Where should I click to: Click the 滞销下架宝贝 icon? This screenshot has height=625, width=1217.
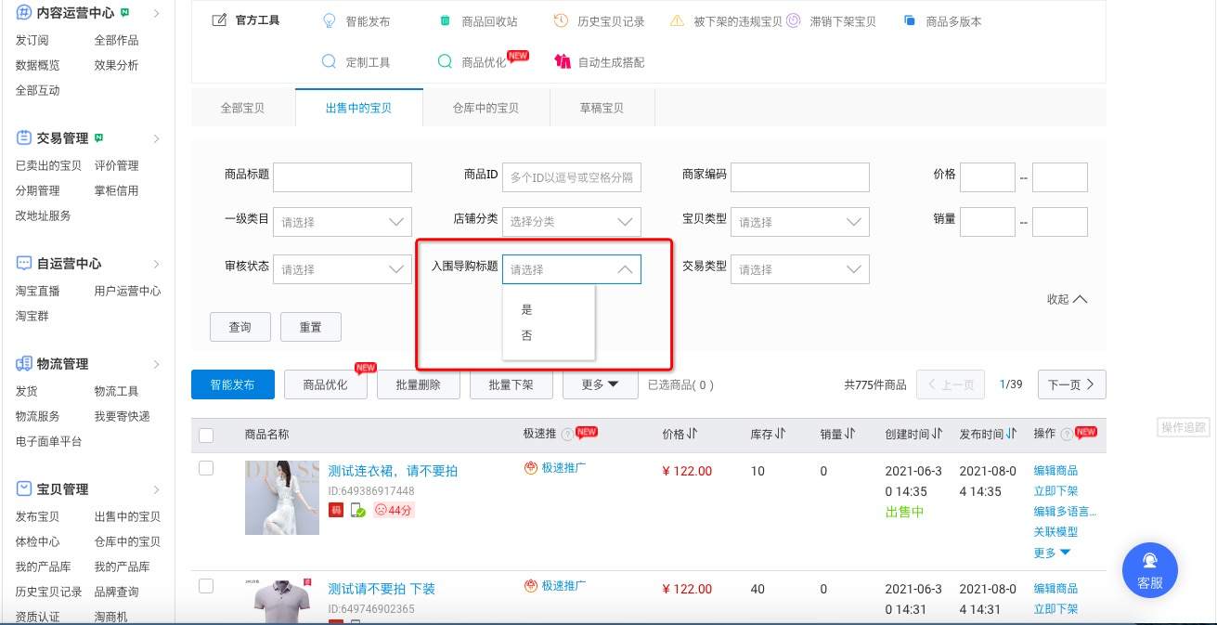click(x=792, y=20)
